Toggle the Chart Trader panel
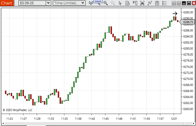Viewport: 196px width, 126px height. 135,3
